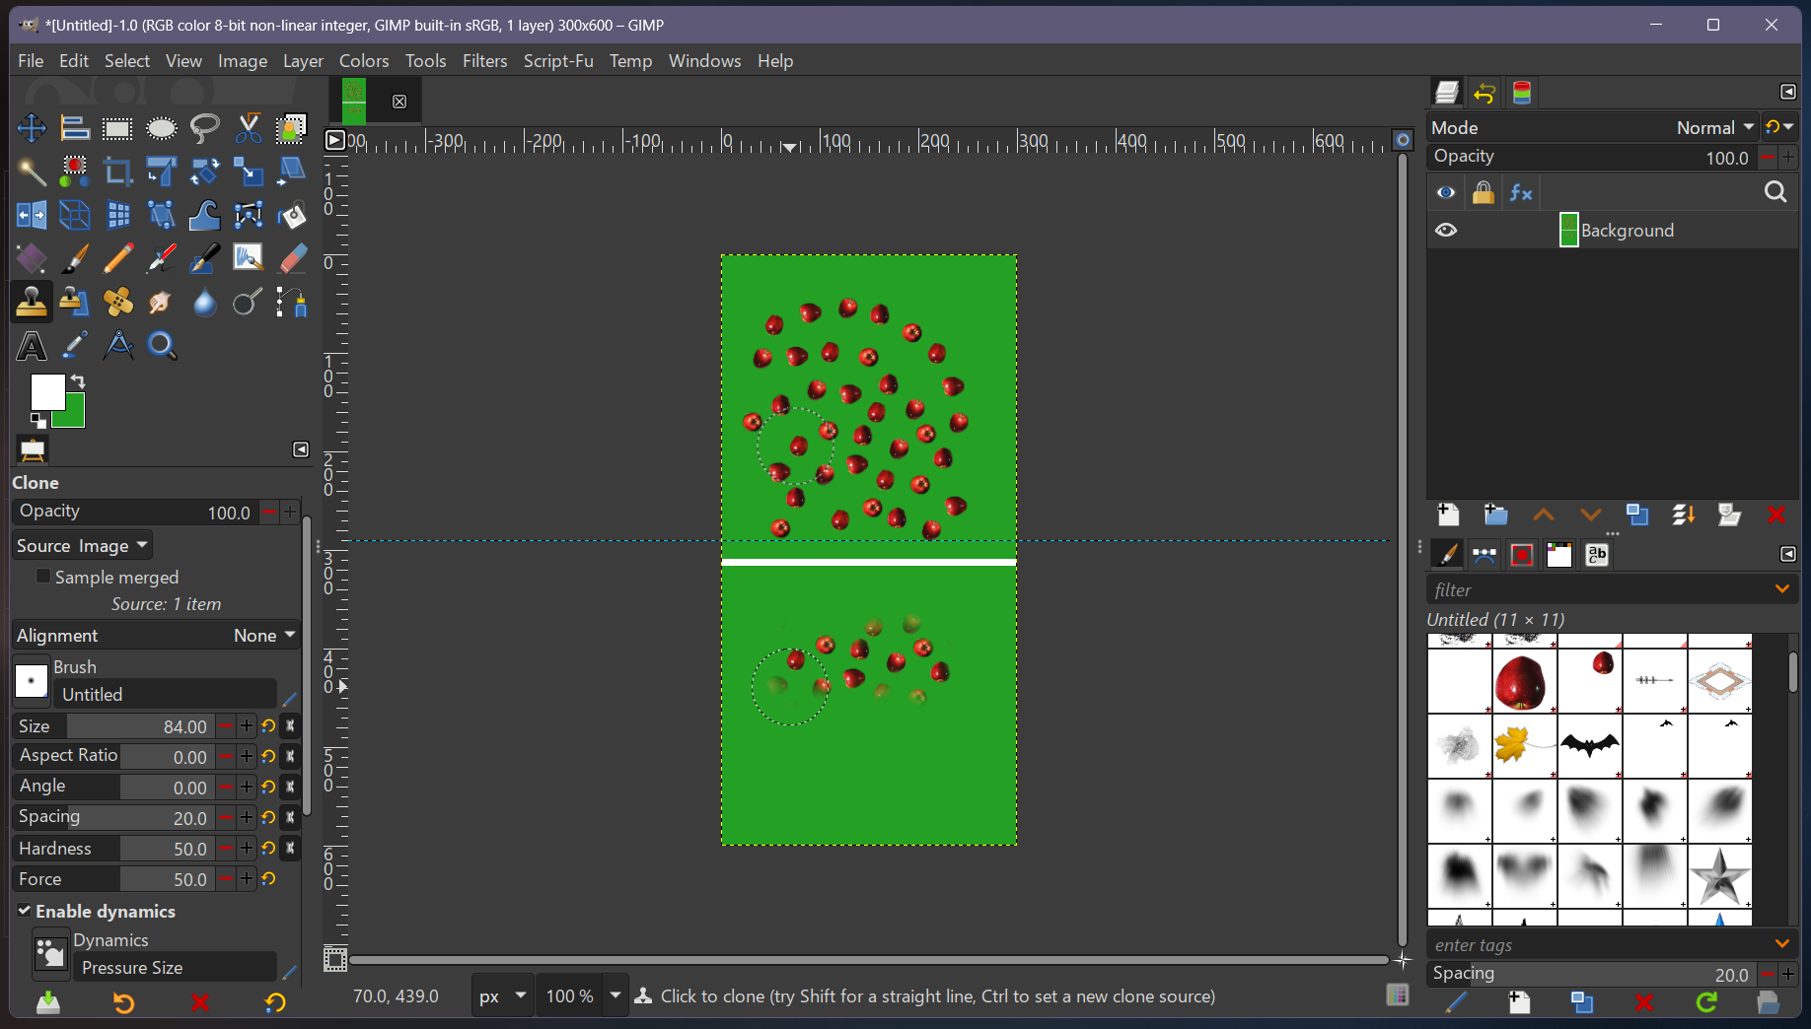This screenshot has width=1811, height=1029.
Task: Select the Clone stamp tool
Action: click(x=31, y=302)
